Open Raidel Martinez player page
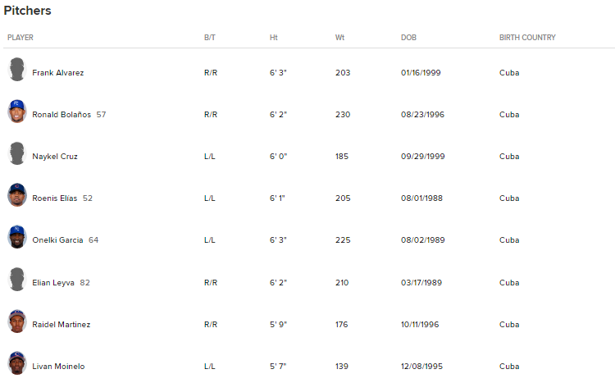This screenshot has height=383, width=615. click(x=61, y=325)
